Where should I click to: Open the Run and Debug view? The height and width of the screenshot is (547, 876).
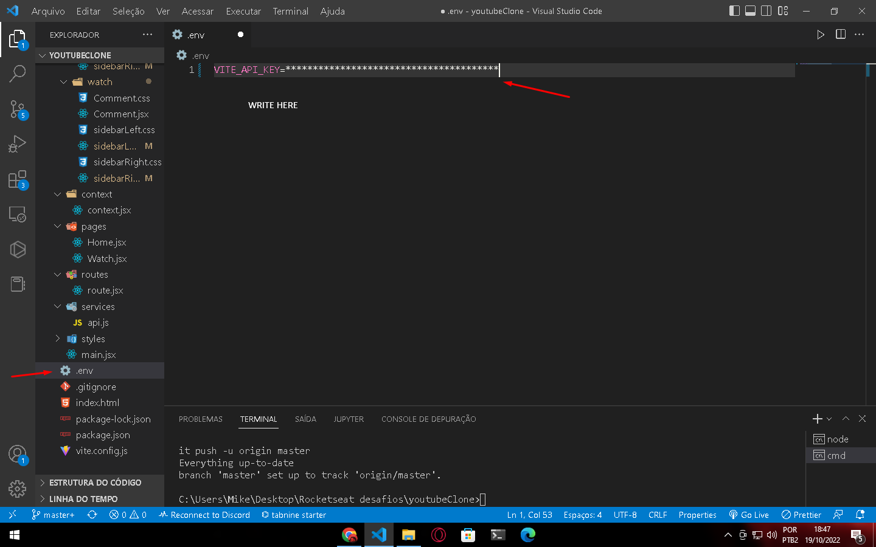17,143
